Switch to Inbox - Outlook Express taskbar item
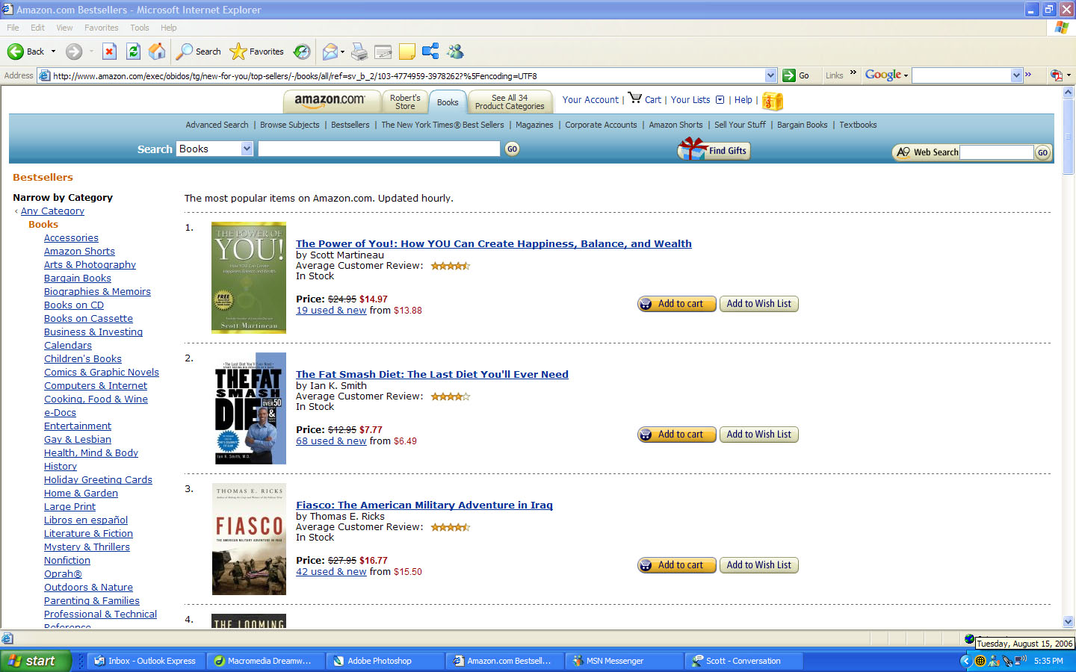The image size is (1076, 672). (x=146, y=661)
